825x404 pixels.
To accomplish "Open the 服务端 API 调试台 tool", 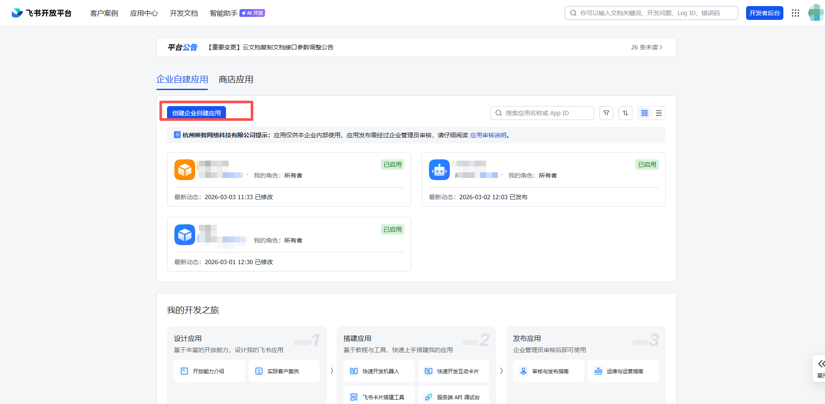I will click(x=454, y=397).
